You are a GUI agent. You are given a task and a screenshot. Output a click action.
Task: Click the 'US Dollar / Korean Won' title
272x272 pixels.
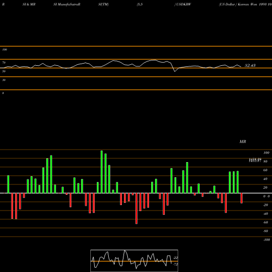pyautogui.click(x=238, y=4)
